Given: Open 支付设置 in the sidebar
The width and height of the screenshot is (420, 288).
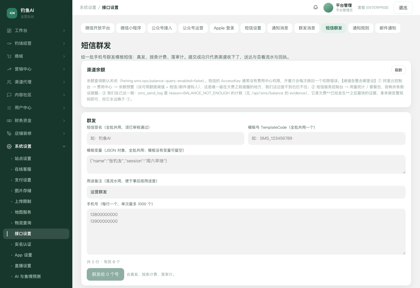Looking at the screenshot, I should 36,180.
